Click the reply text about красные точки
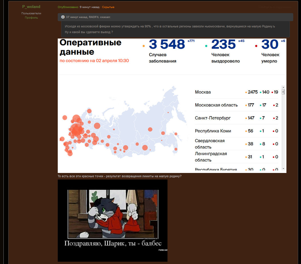 pyautogui.click(x=119, y=176)
